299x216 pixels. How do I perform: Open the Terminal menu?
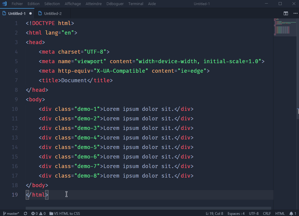point(136,4)
